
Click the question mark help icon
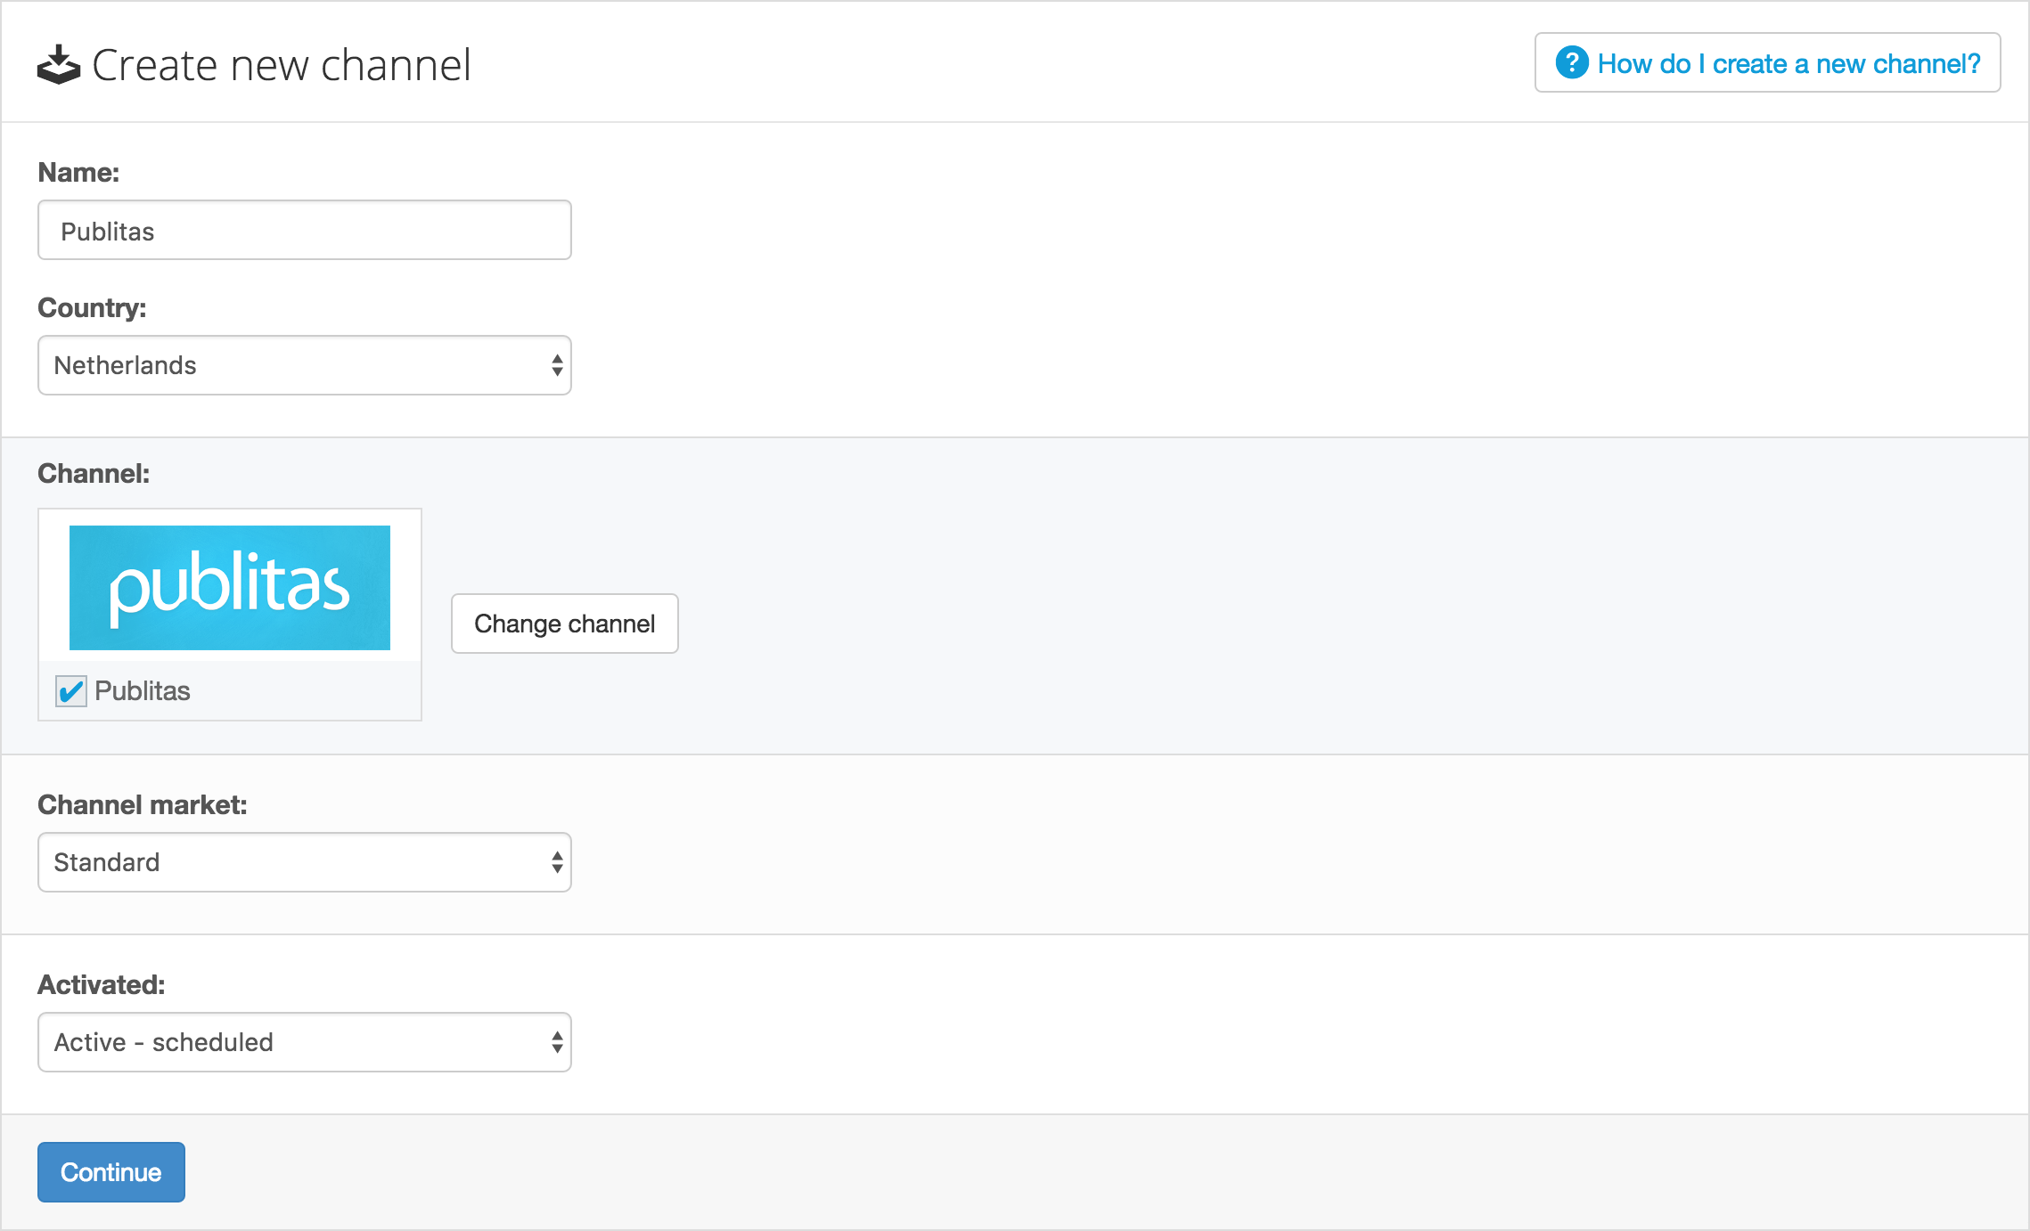pos(1572,62)
